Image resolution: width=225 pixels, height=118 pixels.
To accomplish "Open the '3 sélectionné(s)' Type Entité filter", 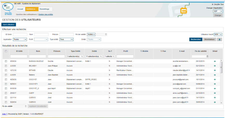I will (x=75, y=57).
